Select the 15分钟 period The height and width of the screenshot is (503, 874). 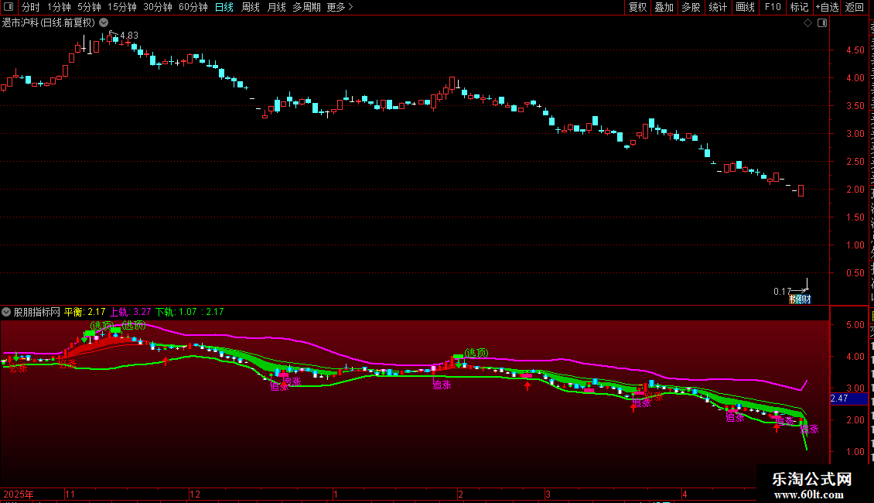click(122, 7)
